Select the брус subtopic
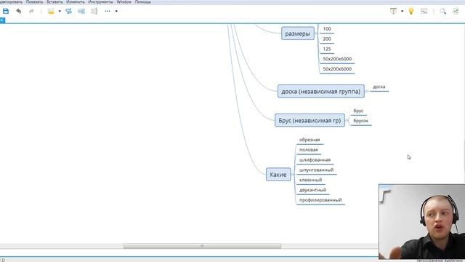This screenshot has width=465, height=262. pyautogui.click(x=358, y=111)
